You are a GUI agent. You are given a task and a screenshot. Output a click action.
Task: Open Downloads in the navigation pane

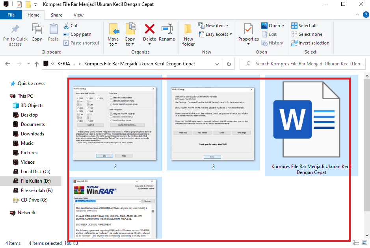[33, 134]
